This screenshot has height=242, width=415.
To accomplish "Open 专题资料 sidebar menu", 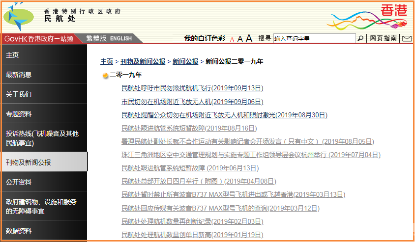I will pyautogui.click(x=44, y=114).
